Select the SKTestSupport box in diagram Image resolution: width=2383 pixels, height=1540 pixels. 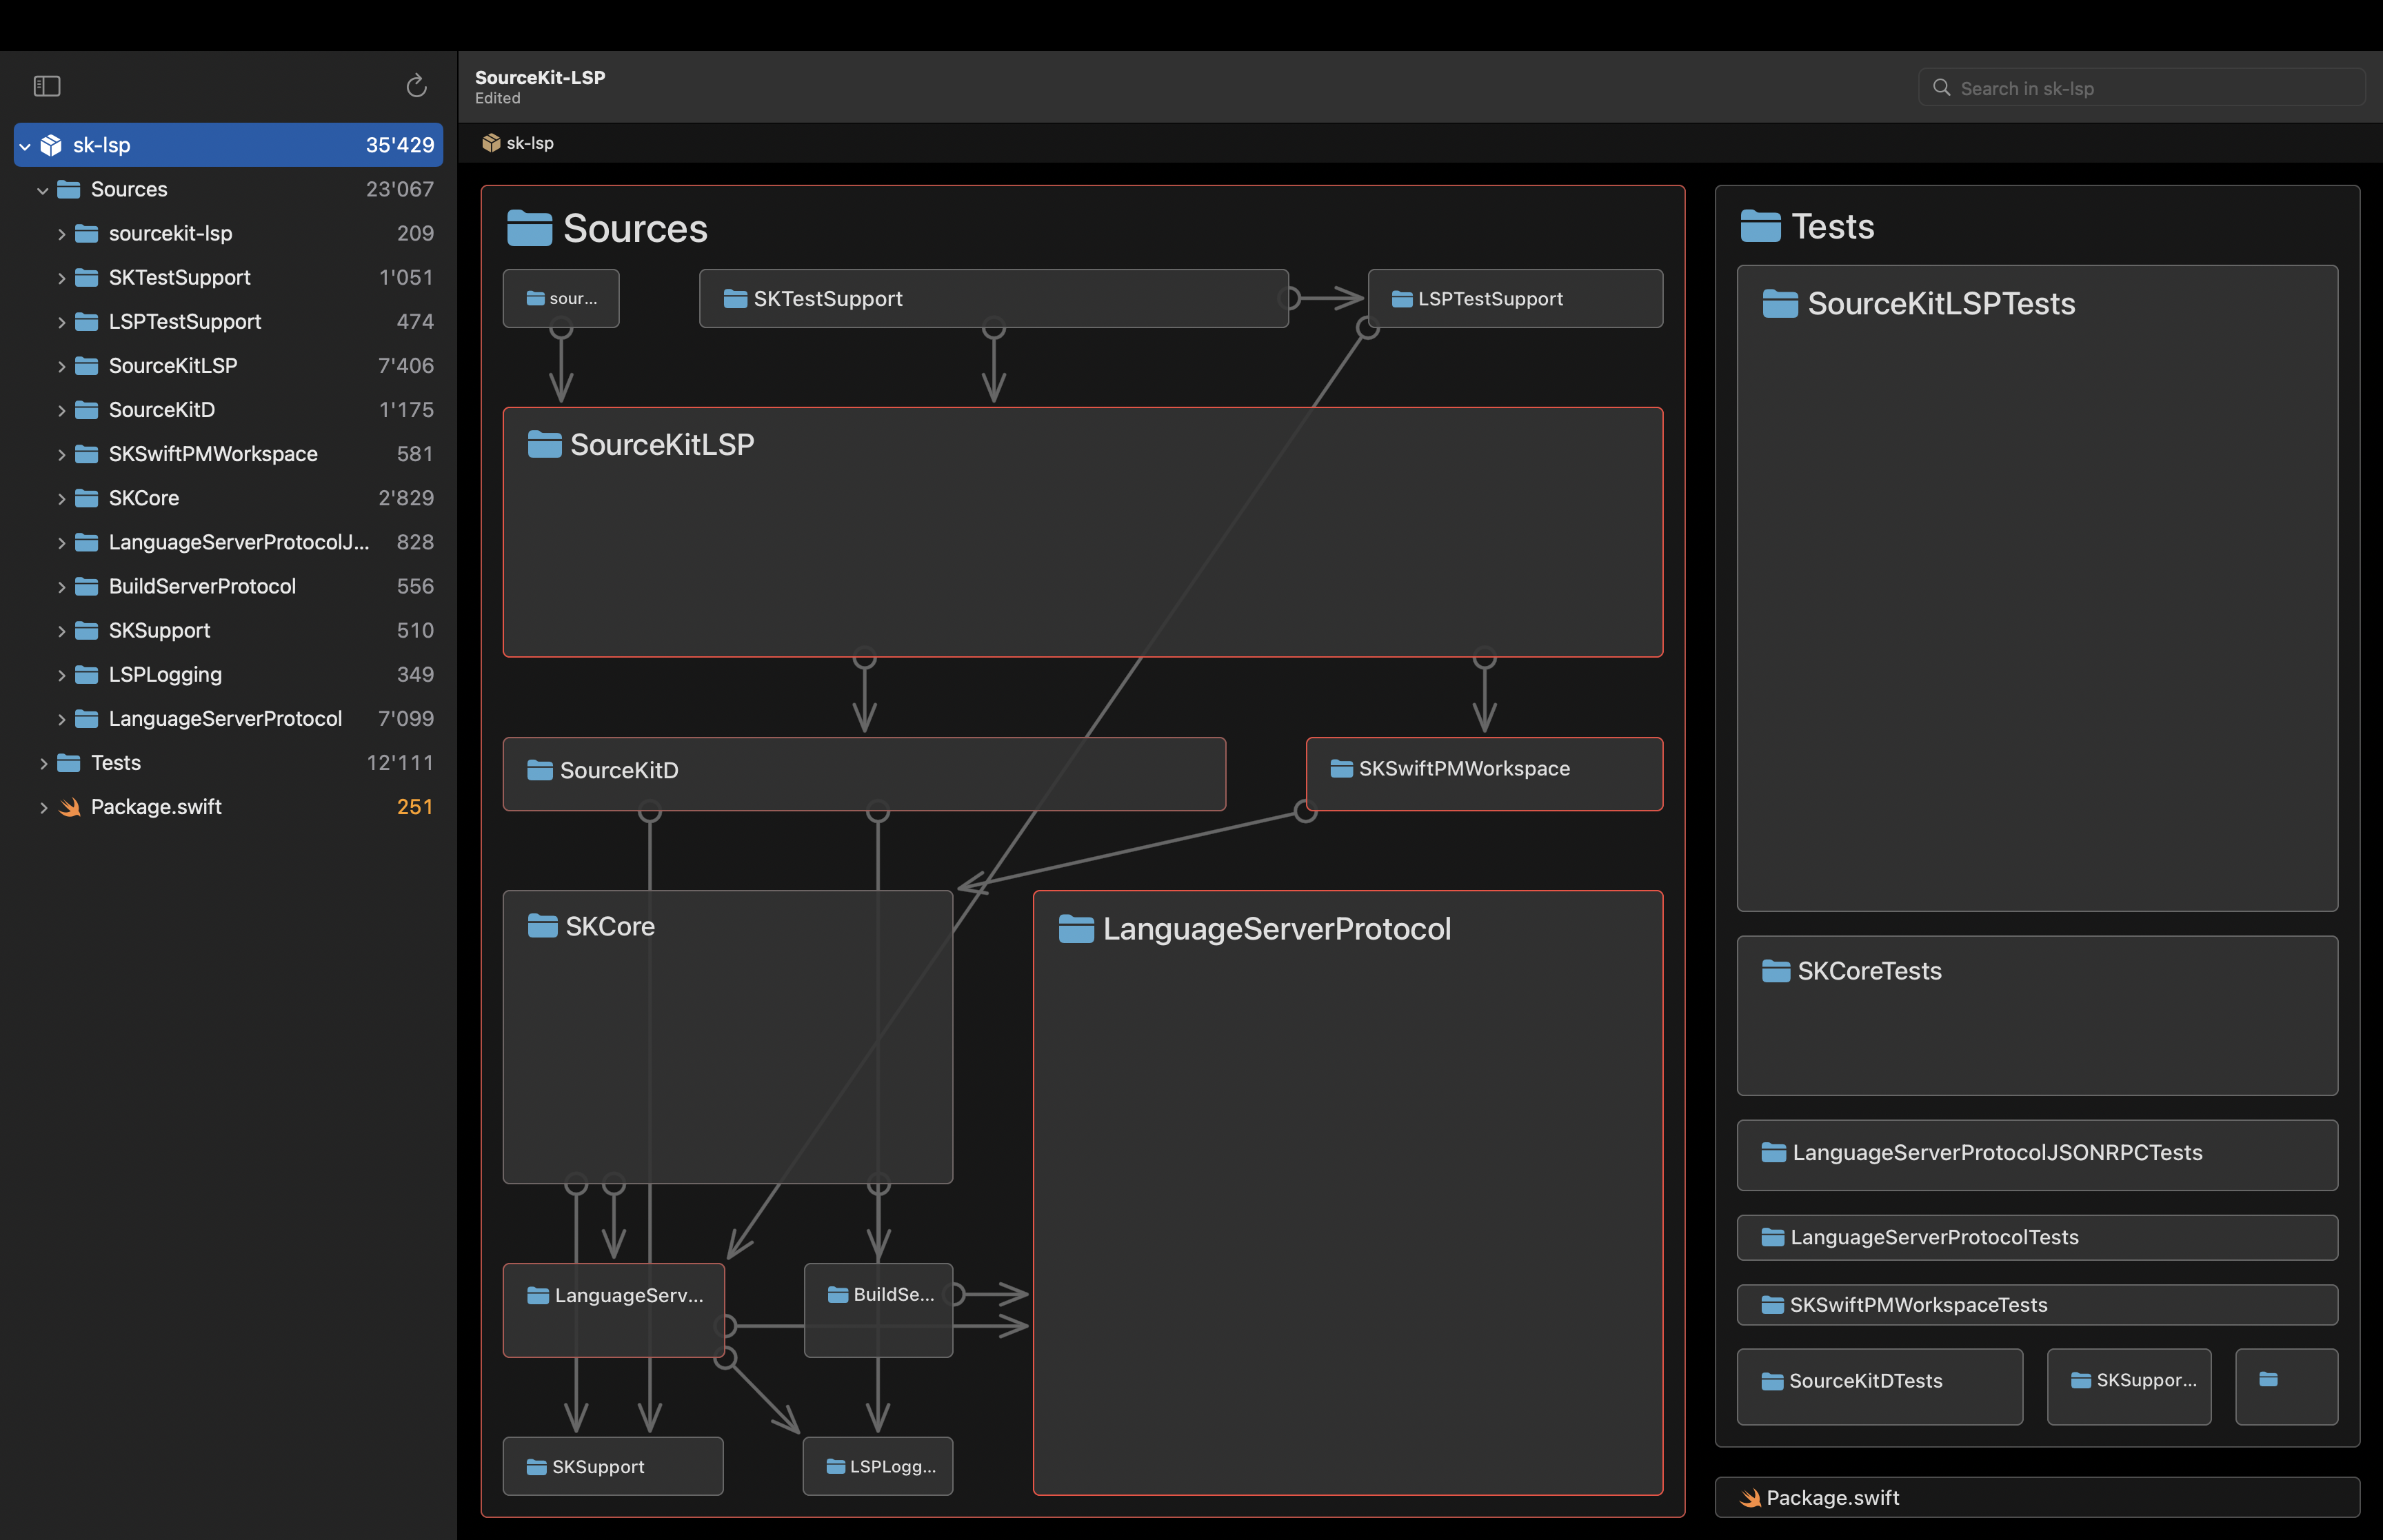993,298
